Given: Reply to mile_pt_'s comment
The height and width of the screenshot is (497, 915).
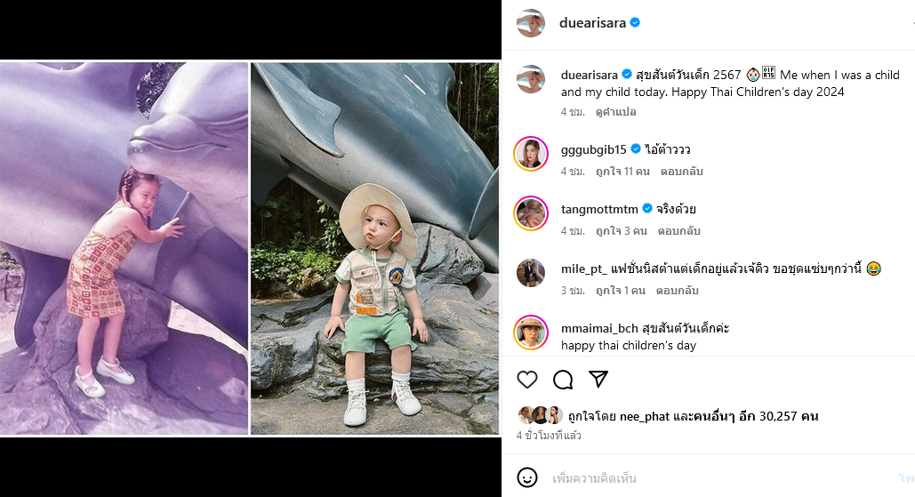Looking at the screenshot, I should click(x=677, y=291).
